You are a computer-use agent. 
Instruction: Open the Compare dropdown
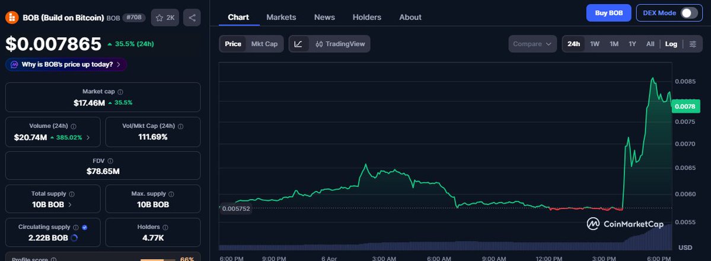[x=533, y=44]
